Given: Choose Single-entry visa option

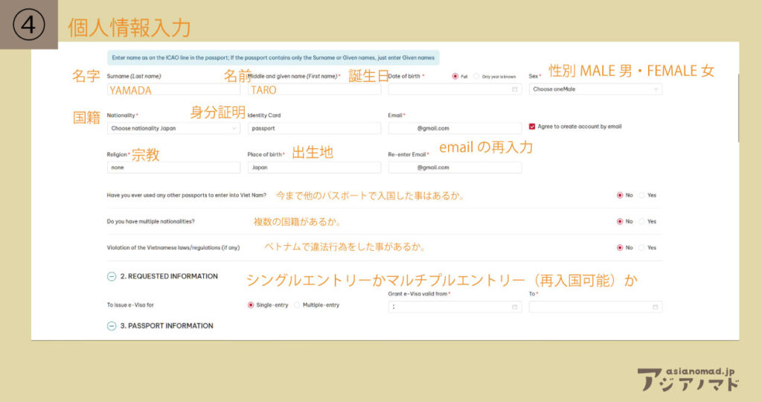Looking at the screenshot, I should 251,305.
